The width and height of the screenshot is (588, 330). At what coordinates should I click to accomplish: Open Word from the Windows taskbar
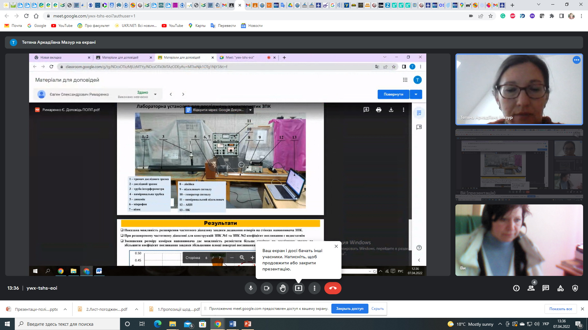coord(232,324)
